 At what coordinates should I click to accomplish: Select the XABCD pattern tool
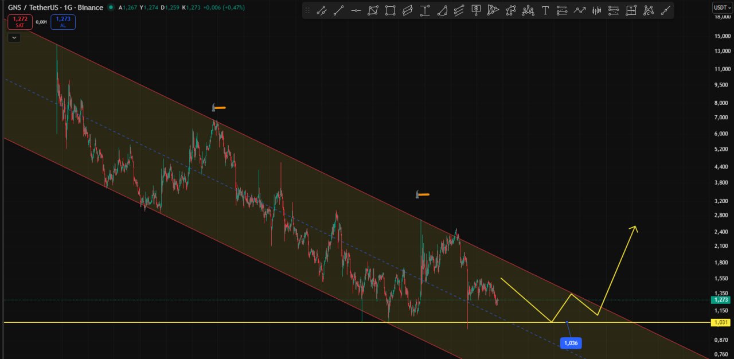[649, 10]
